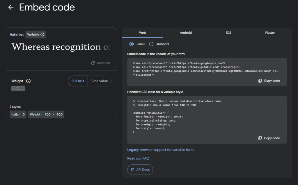The height and width of the screenshot is (185, 298).
Task: Click the fonts.gstatic.com crossorigin code line
Action: point(186,67)
